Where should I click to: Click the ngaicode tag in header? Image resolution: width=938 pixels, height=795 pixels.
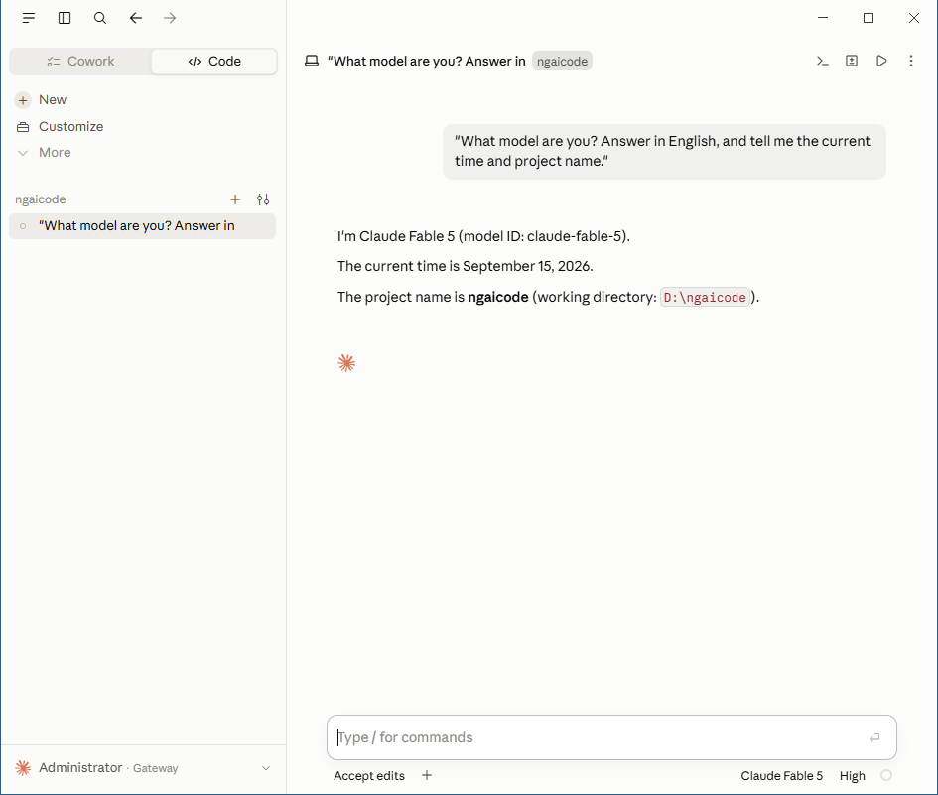pyautogui.click(x=562, y=61)
